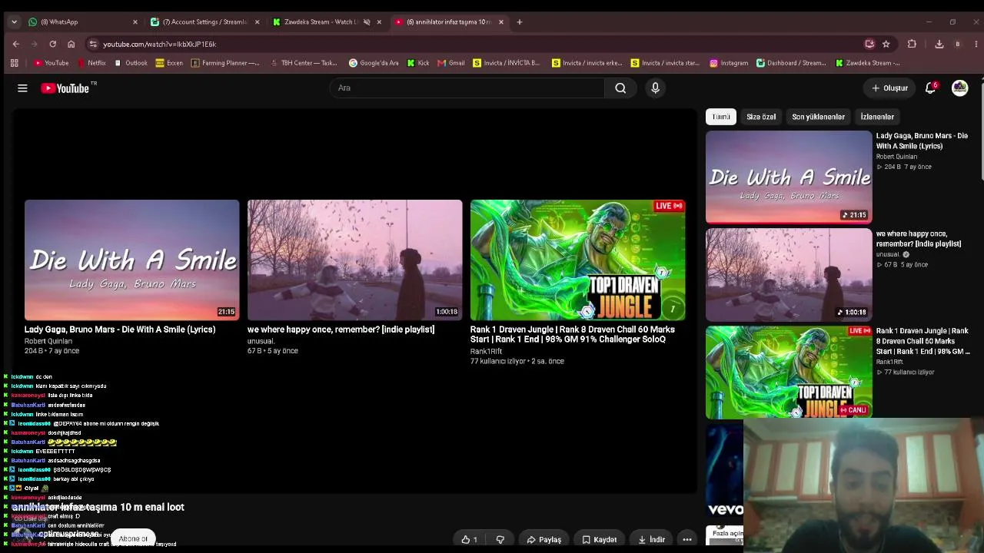This screenshot has width=984, height=553.
Task: View site information icon in address bar
Action: (93, 44)
